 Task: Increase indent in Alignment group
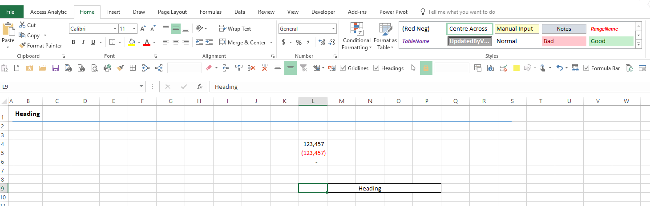click(x=209, y=42)
